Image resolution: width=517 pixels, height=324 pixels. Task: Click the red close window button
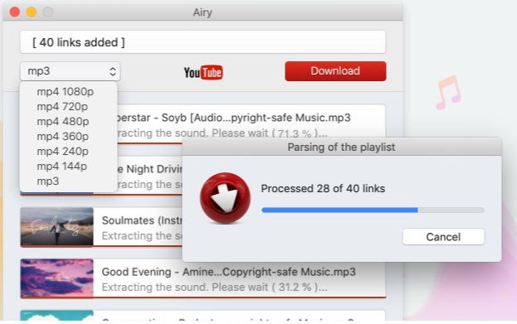(x=15, y=12)
